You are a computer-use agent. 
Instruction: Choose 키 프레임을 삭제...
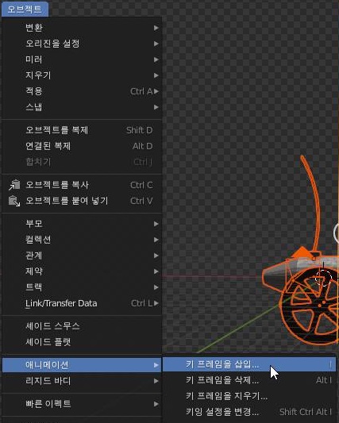coord(249,380)
